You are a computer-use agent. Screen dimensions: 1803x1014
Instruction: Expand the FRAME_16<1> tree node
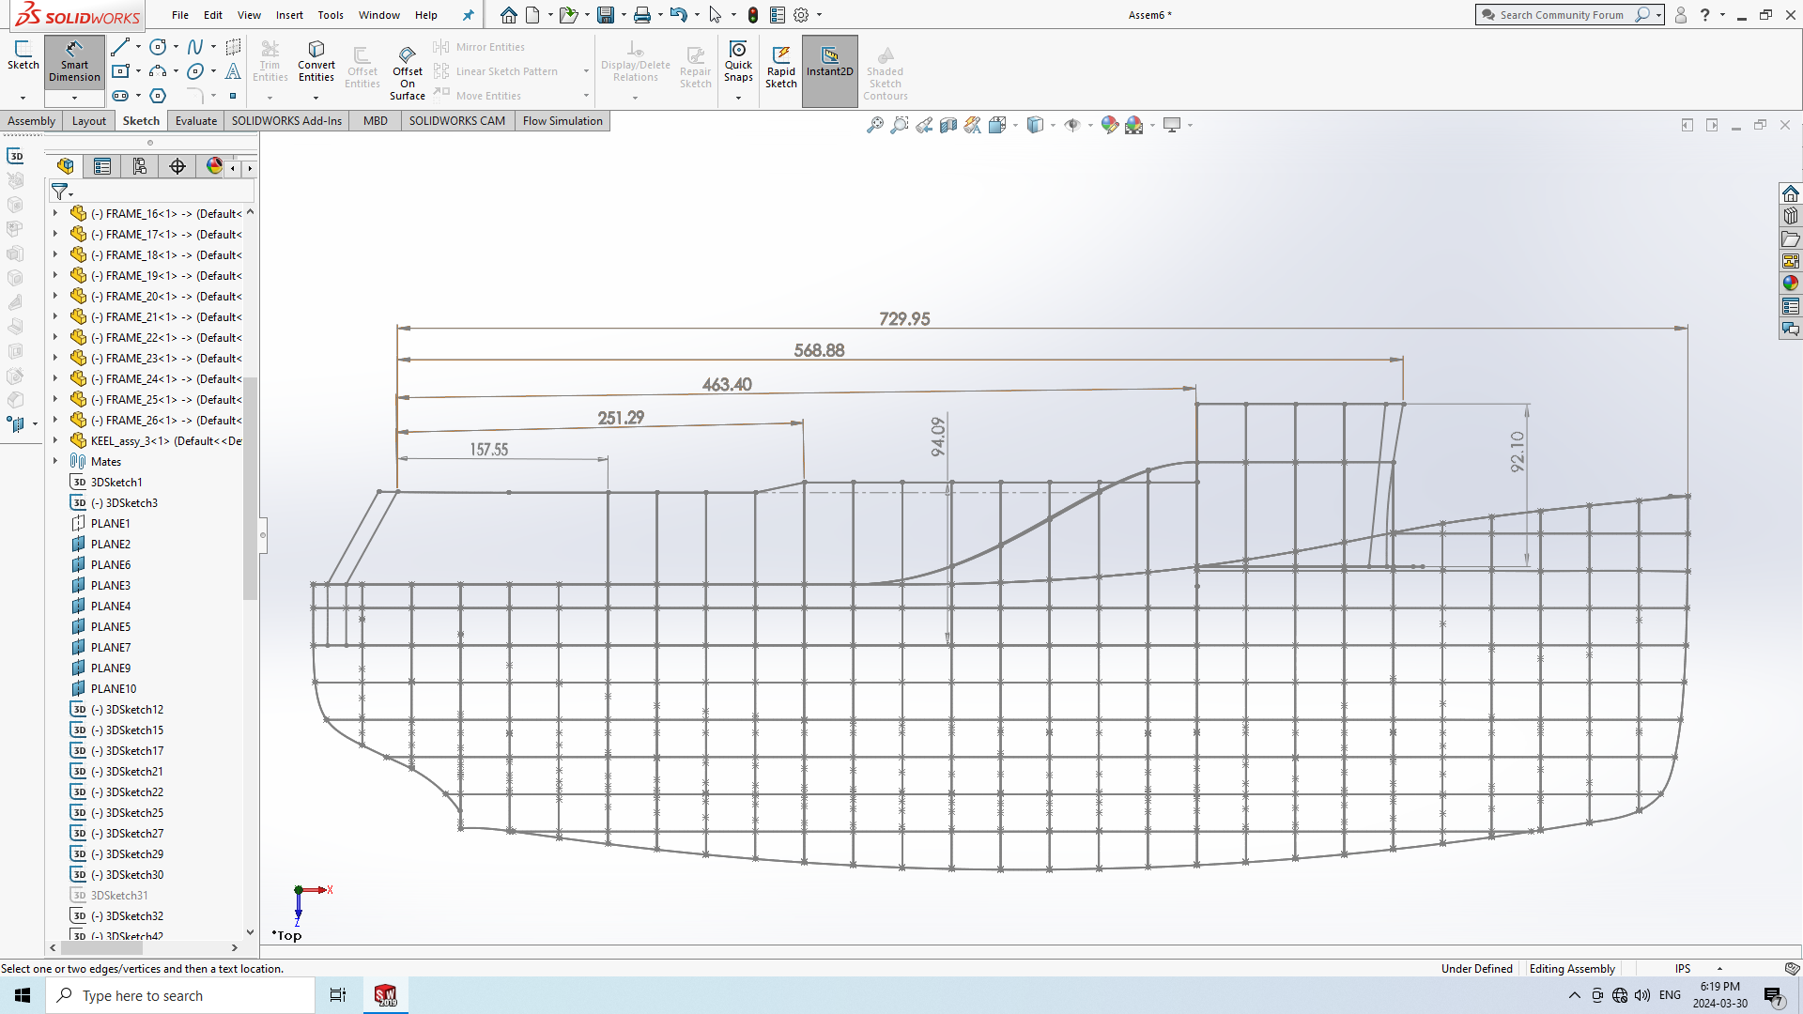(x=55, y=213)
